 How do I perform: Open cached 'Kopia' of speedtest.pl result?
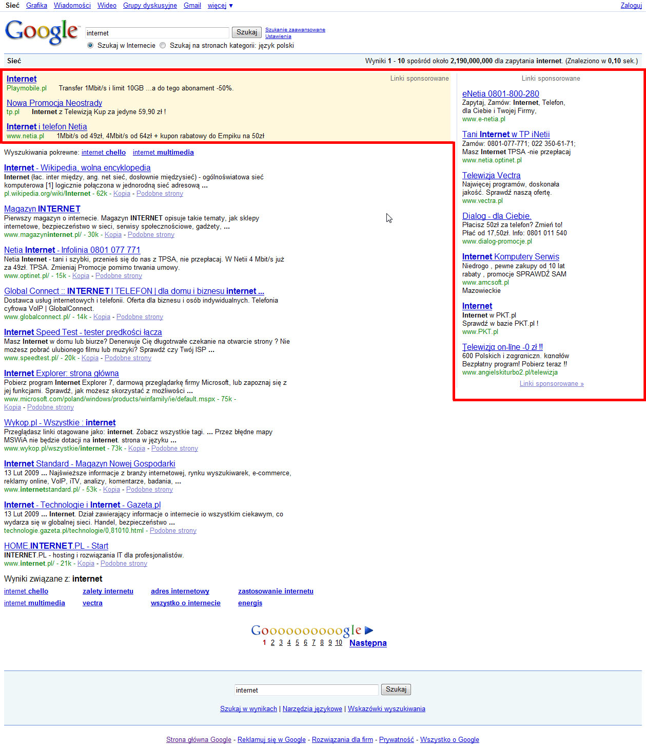[x=90, y=358]
